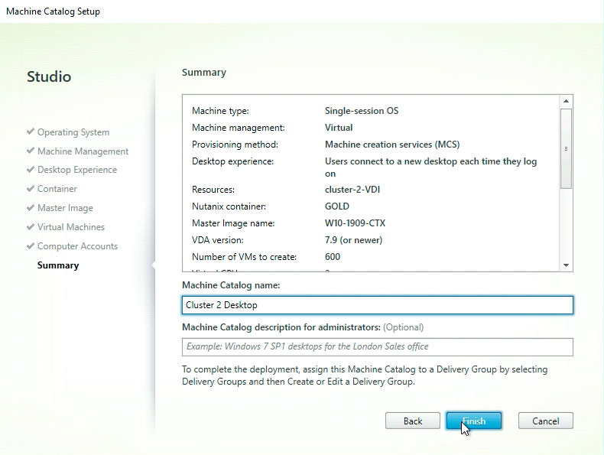Viewport: 604px width, 455px height.
Task: Select the Desktop Experience step
Action: point(77,170)
